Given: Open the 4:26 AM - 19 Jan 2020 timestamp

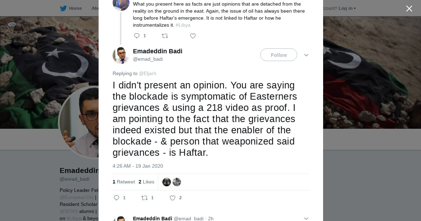Looking at the screenshot, I should pos(138,166).
